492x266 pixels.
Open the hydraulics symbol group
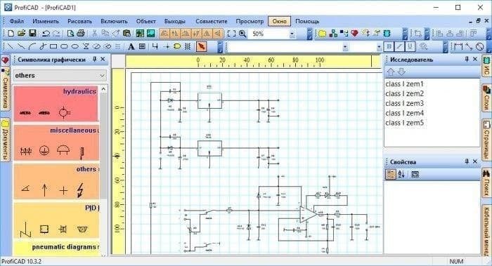click(x=56, y=103)
